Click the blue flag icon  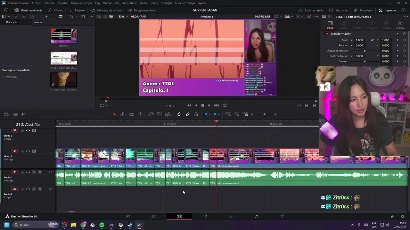click(x=206, y=114)
